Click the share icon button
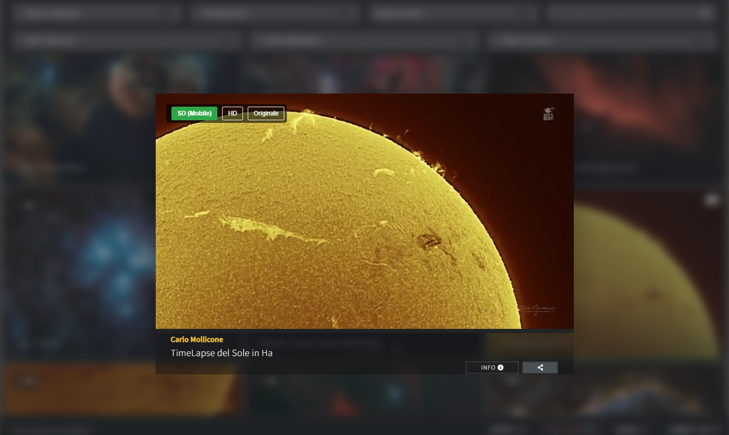The height and width of the screenshot is (435, 729). pos(540,368)
